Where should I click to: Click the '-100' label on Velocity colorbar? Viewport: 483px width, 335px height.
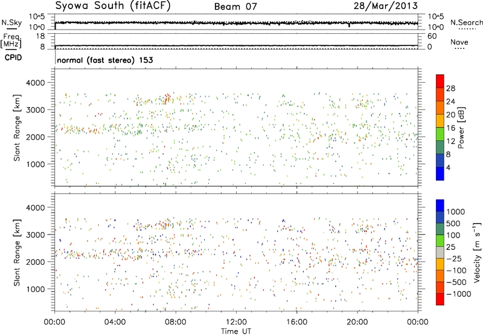[456, 270]
